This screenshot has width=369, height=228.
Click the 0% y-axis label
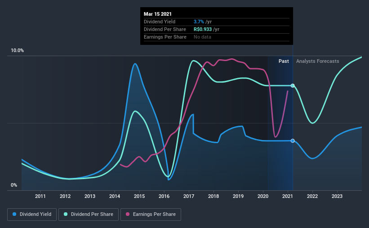point(14,185)
